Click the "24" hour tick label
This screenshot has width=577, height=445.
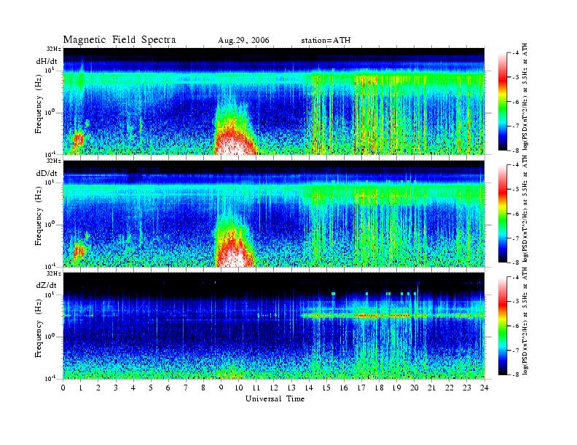[x=484, y=388]
